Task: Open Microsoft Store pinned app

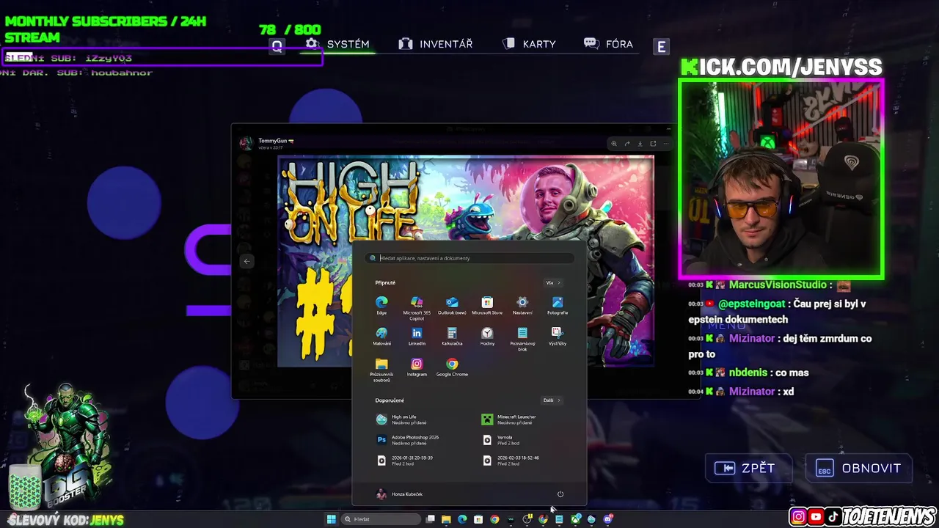Action: tap(487, 306)
